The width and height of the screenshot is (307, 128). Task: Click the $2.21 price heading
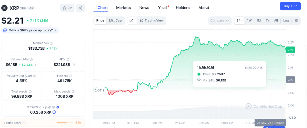pyautogui.click(x=13, y=21)
